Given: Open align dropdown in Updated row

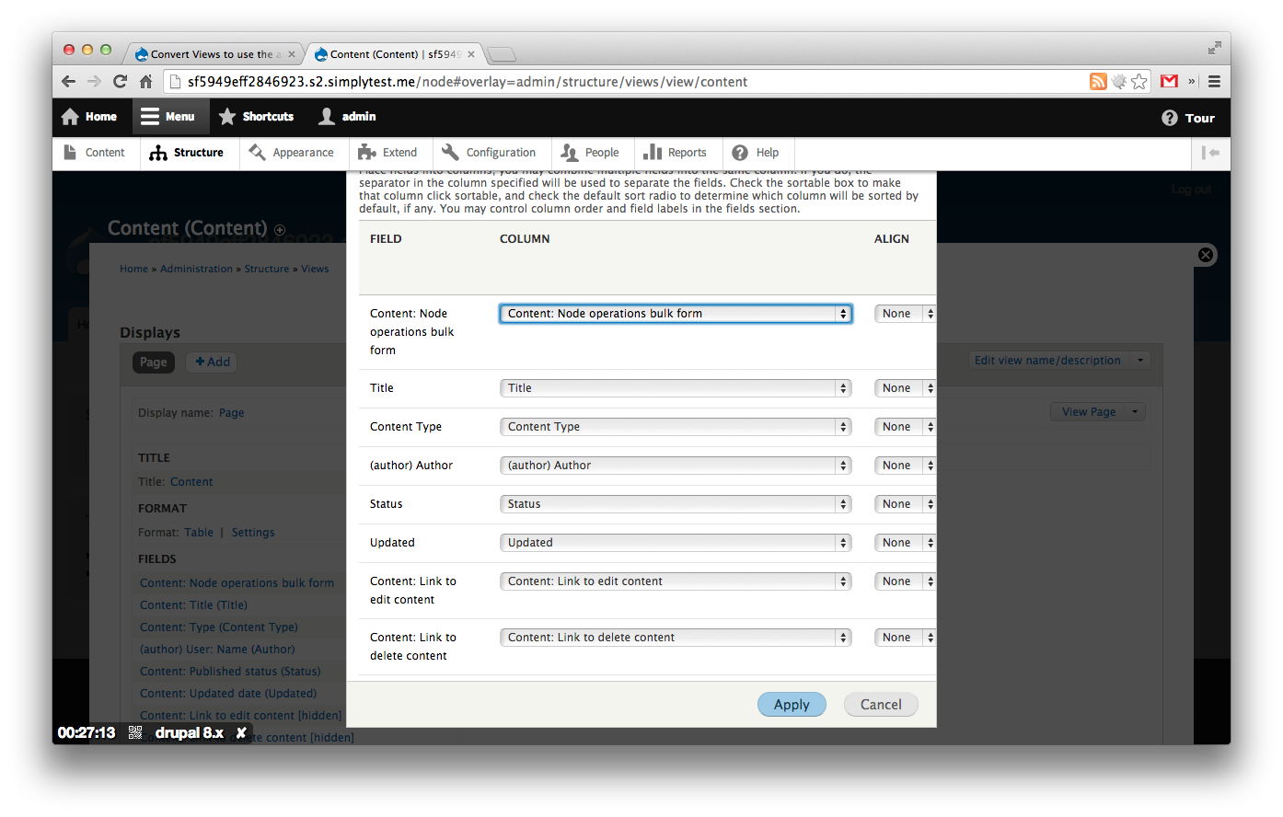Looking at the screenshot, I should point(905,543).
